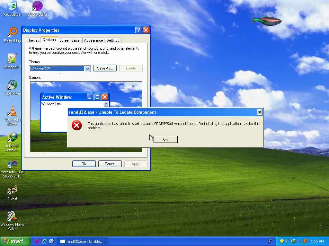Click the sample window red close button

105,97
